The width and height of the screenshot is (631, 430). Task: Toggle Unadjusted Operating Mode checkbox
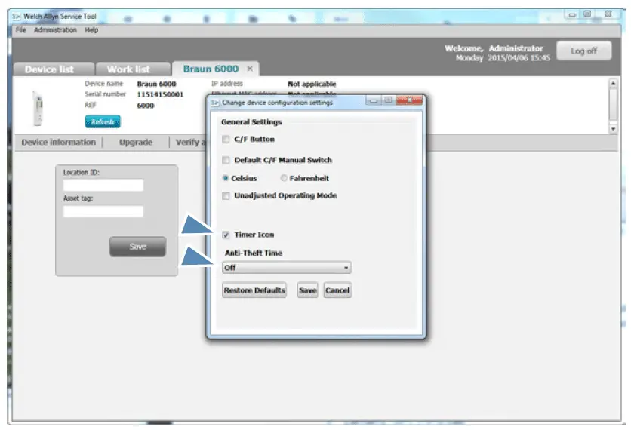(x=226, y=195)
